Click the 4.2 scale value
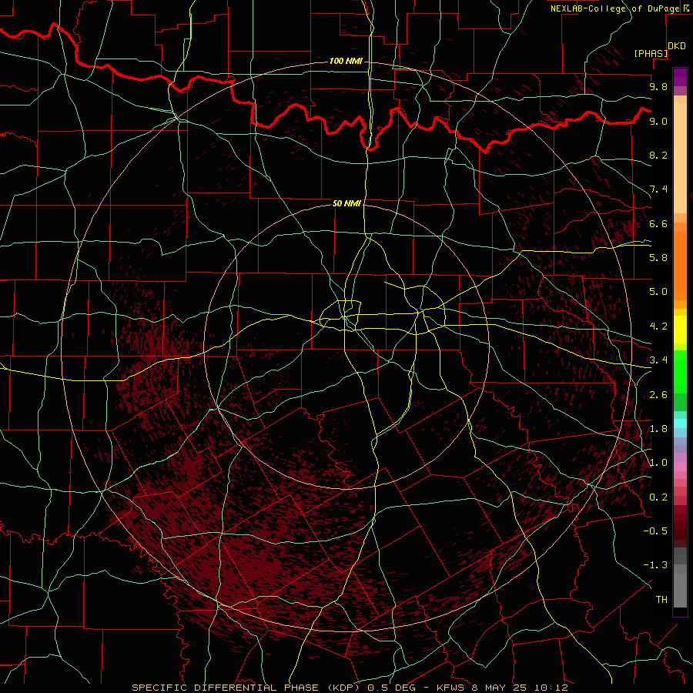693x693 pixels. pos(658,326)
